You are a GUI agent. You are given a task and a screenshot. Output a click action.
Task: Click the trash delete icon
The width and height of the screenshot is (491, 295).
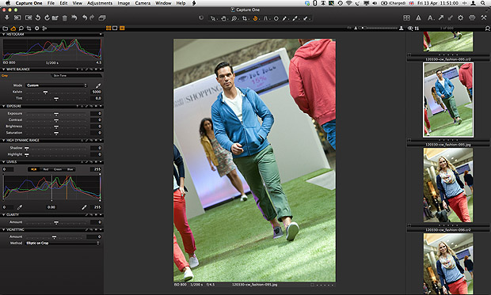[x=64, y=18]
